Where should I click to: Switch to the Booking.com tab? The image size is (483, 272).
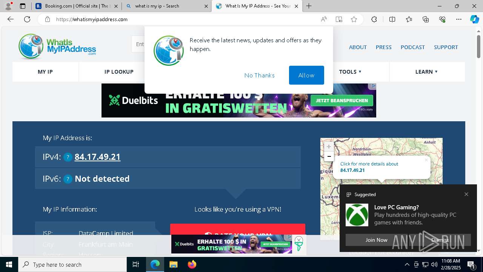click(77, 6)
